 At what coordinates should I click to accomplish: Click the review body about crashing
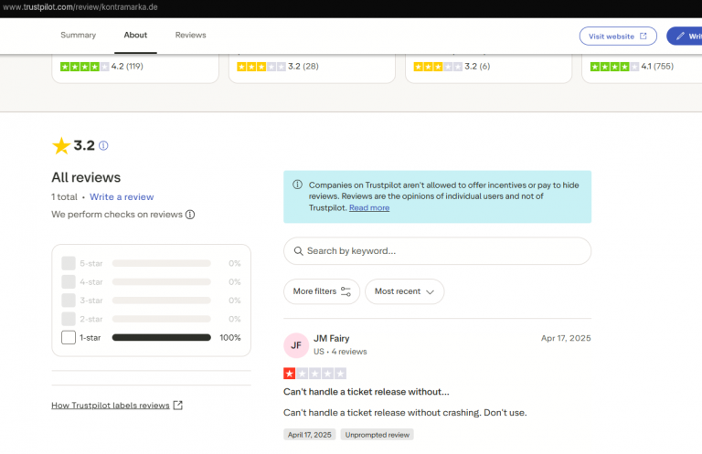coord(405,412)
